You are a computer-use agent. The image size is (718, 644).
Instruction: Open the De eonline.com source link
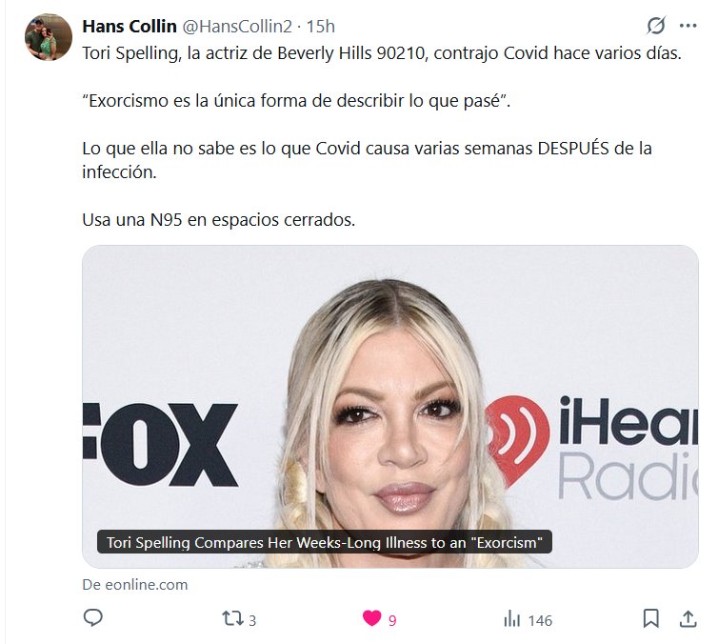point(135,584)
